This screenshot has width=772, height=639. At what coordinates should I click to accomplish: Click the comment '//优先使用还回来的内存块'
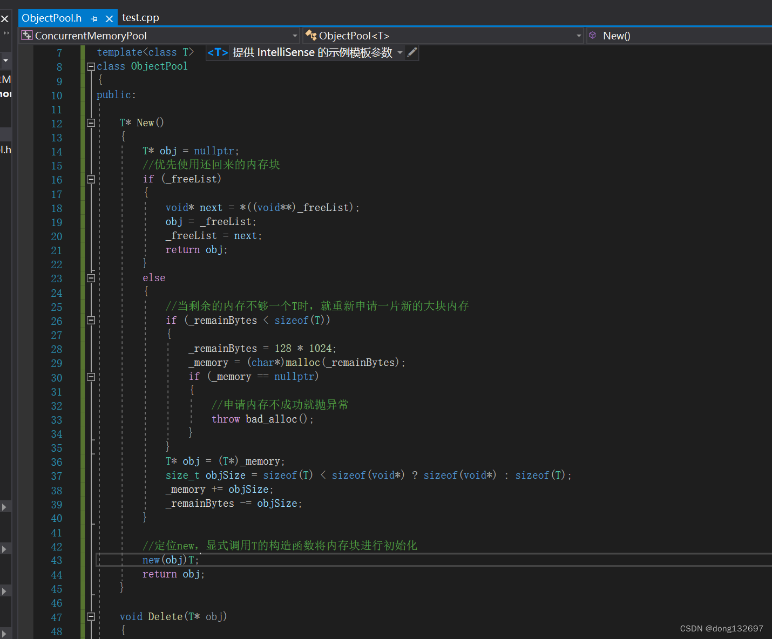(211, 165)
